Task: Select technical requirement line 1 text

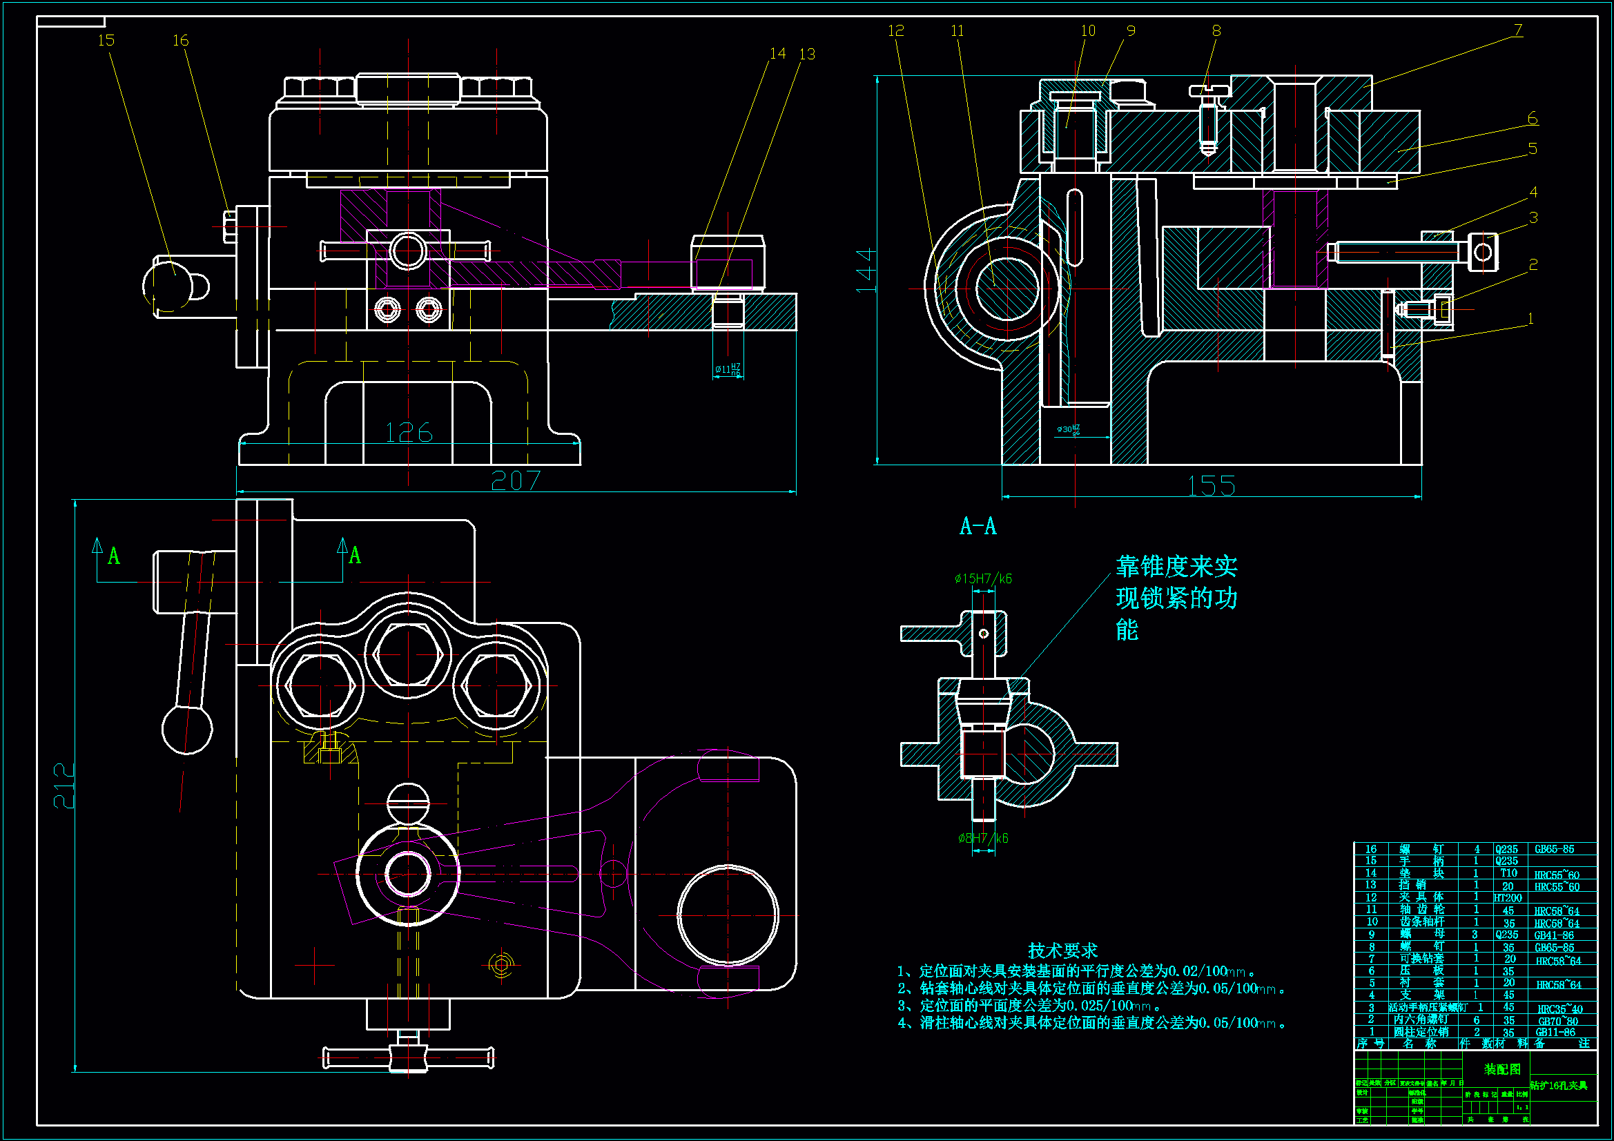Action: coord(1076,971)
